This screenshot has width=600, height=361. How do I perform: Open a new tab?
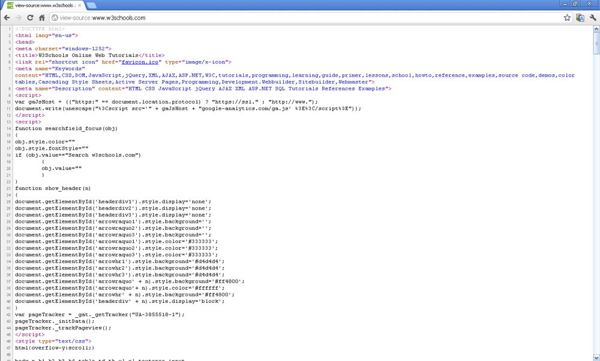(x=91, y=4)
